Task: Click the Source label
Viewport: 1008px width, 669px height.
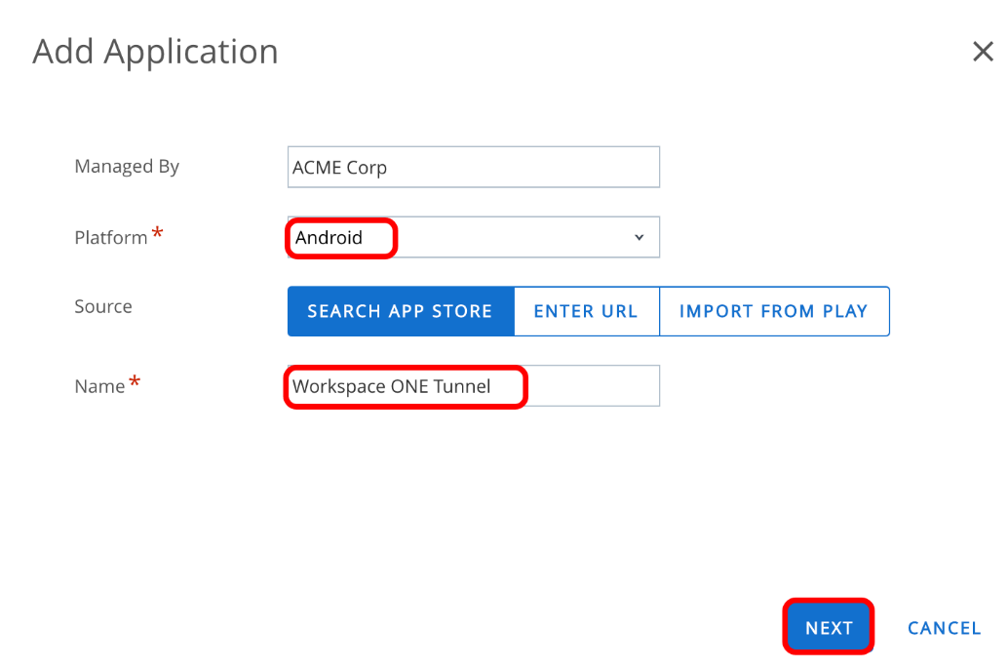Action: pos(102,306)
